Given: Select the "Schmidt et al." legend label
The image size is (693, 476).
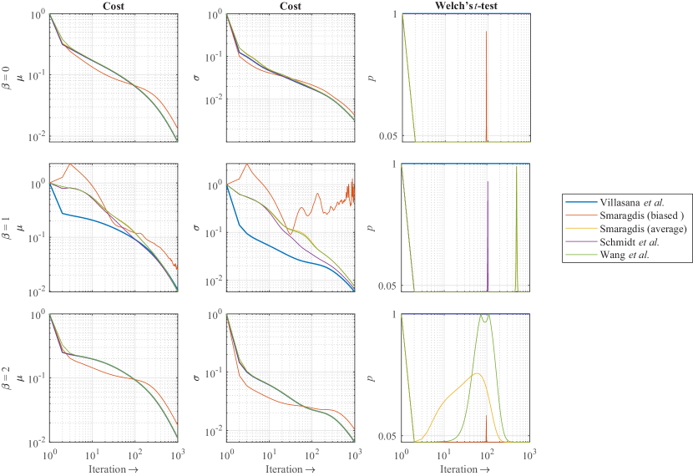Looking at the screenshot, I should pos(630,241).
